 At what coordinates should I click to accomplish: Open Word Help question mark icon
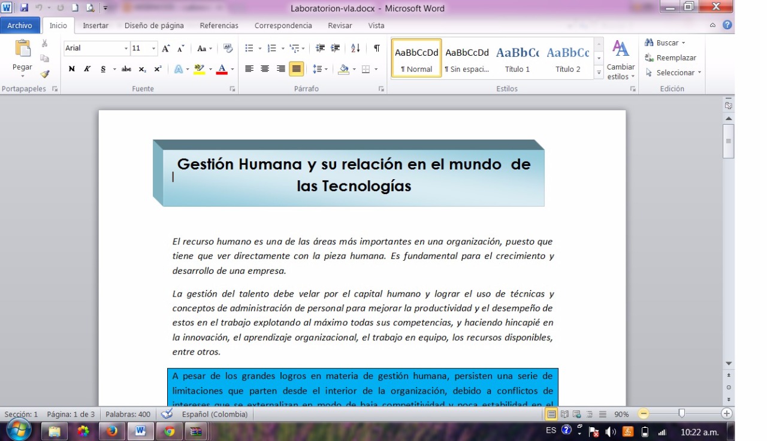[x=727, y=25]
